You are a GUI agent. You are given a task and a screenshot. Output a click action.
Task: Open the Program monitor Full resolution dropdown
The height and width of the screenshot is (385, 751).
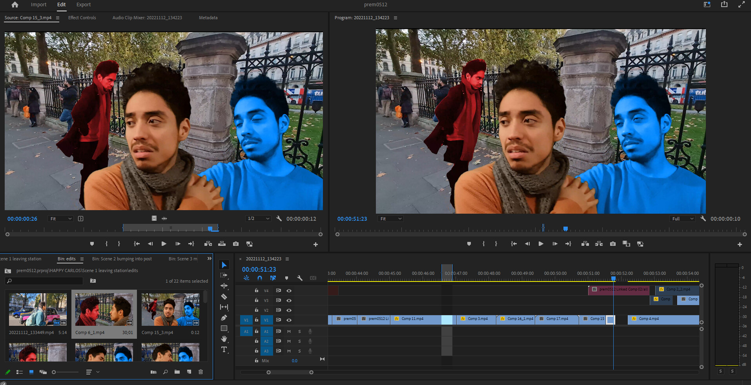tap(682, 219)
